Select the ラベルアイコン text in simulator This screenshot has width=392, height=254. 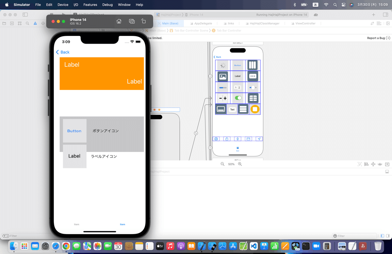(104, 157)
